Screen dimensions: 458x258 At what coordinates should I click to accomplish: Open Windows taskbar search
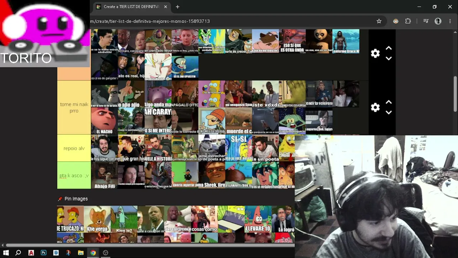pos(18,253)
